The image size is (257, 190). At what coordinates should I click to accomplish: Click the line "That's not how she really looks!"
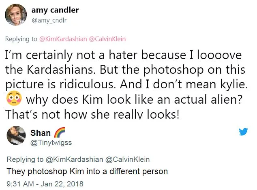92,114
